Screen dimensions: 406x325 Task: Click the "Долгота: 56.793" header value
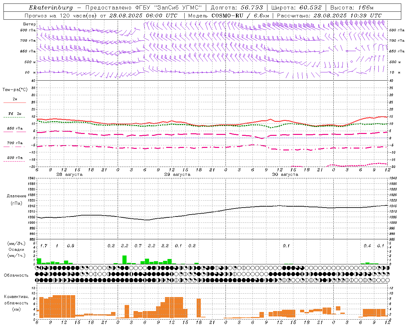237,8
